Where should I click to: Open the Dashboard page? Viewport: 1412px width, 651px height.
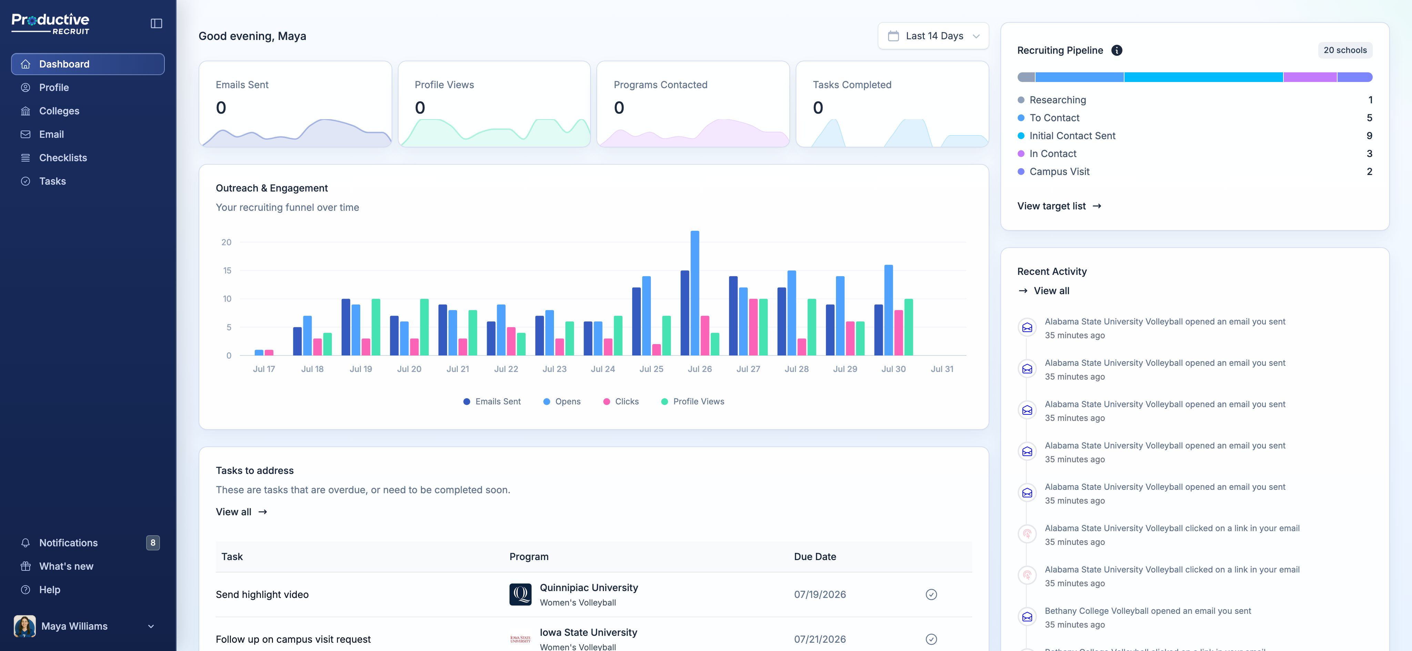click(x=88, y=64)
